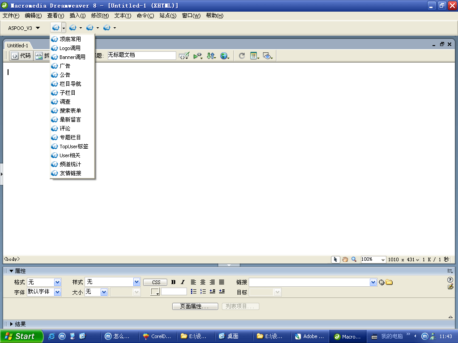Image resolution: width=458 pixels, height=343 pixels.
Task: Toggle bold formatting
Action: [174, 282]
